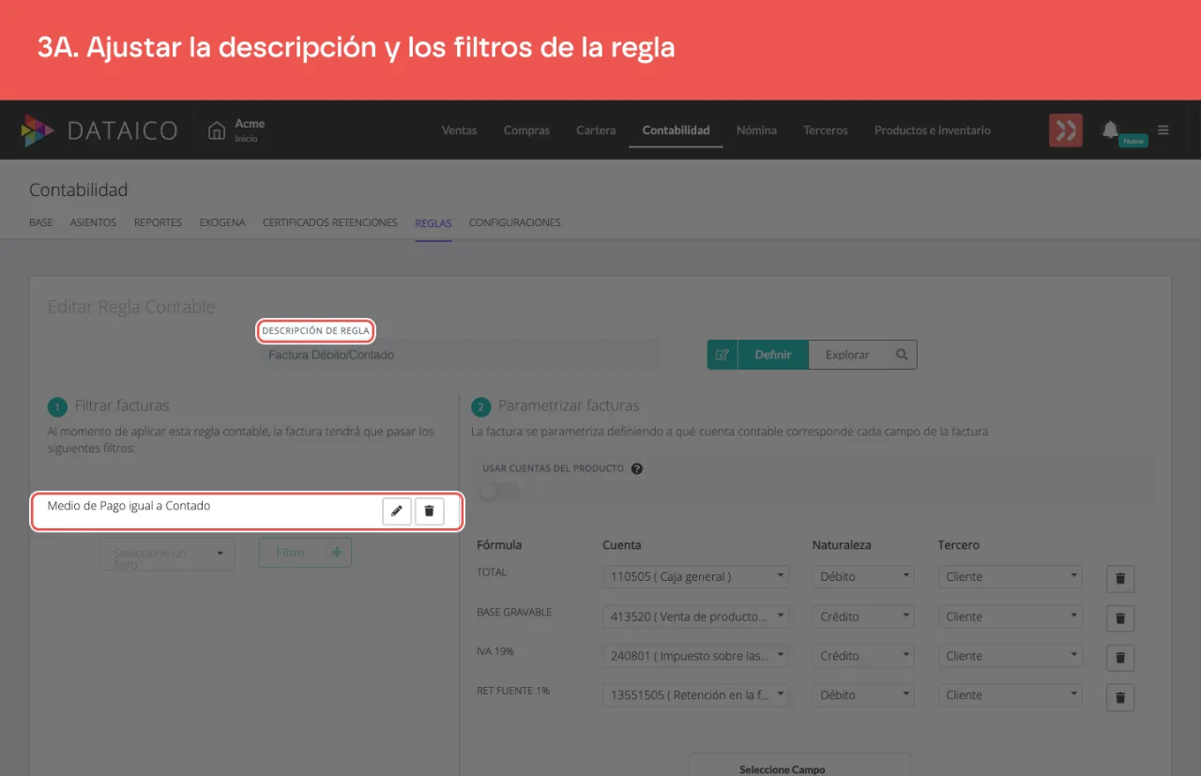The height and width of the screenshot is (776, 1201).
Task: Switch to the REPORTES tab
Action: (158, 223)
